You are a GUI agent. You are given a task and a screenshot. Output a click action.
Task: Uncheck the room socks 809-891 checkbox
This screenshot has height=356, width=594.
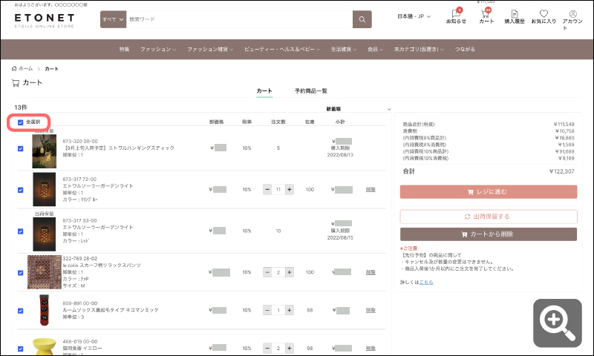pos(21,311)
